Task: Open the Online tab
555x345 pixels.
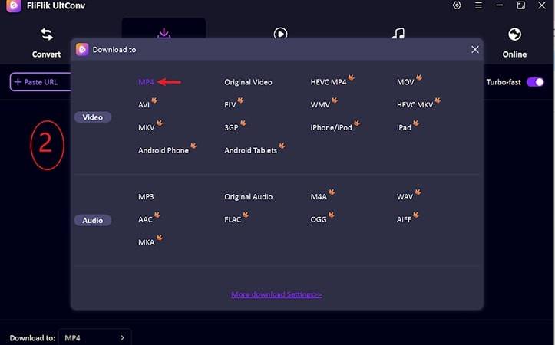Action: pyautogui.click(x=514, y=43)
